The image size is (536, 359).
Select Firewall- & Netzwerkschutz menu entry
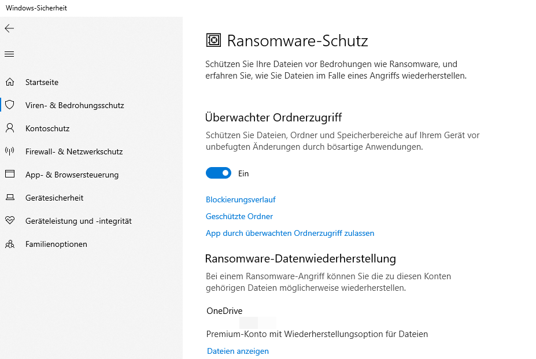coord(74,151)
